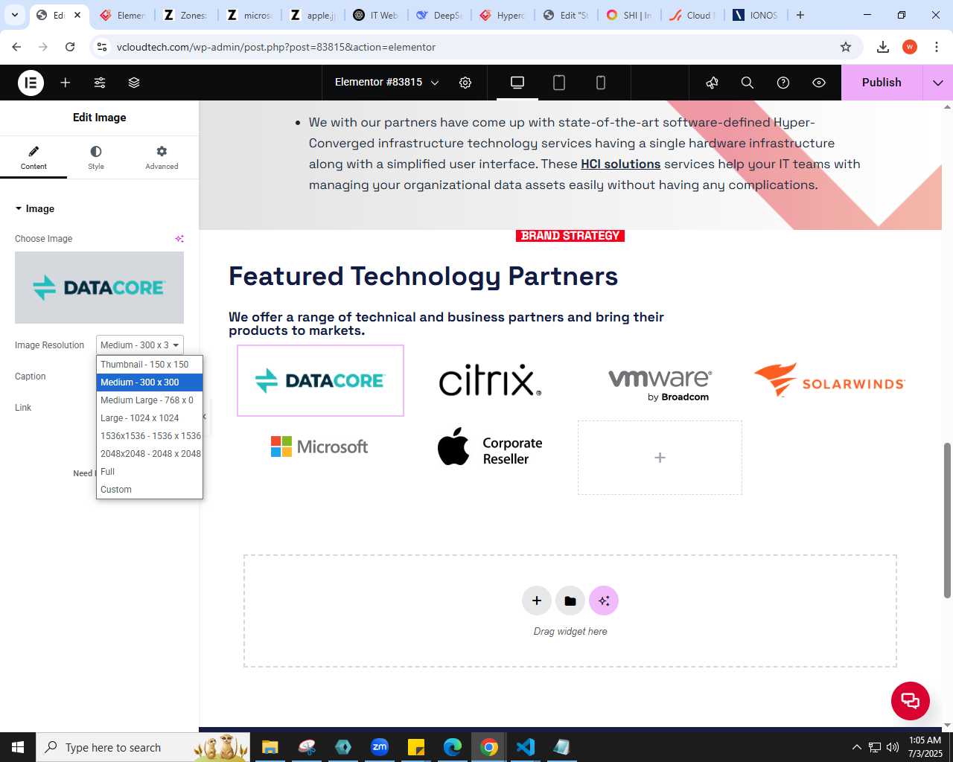Follow the HCI solutions link
This screenshot has height=762, width=953.
(621, 164)
